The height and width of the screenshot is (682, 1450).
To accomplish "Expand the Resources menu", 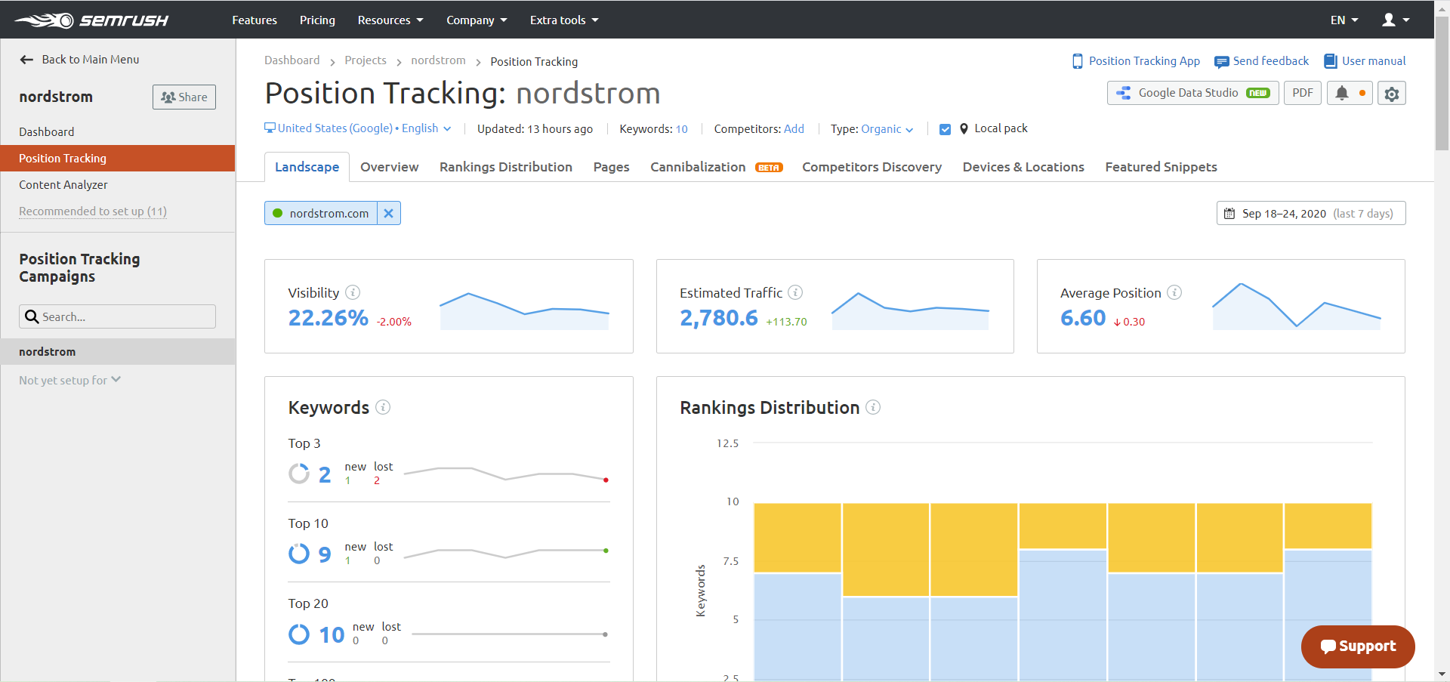I will pyautogui.click(x=390, y=20).
